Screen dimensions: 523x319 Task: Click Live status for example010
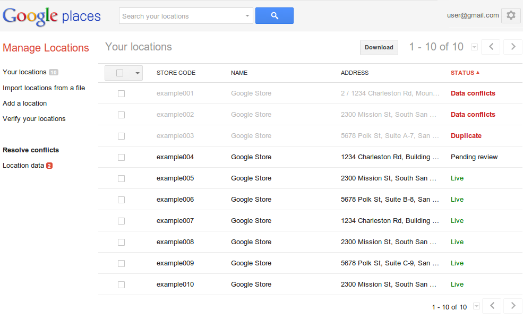(457, 284)
